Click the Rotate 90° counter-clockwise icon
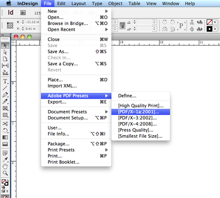Screen dimensions: 220x198 [172, 22]
